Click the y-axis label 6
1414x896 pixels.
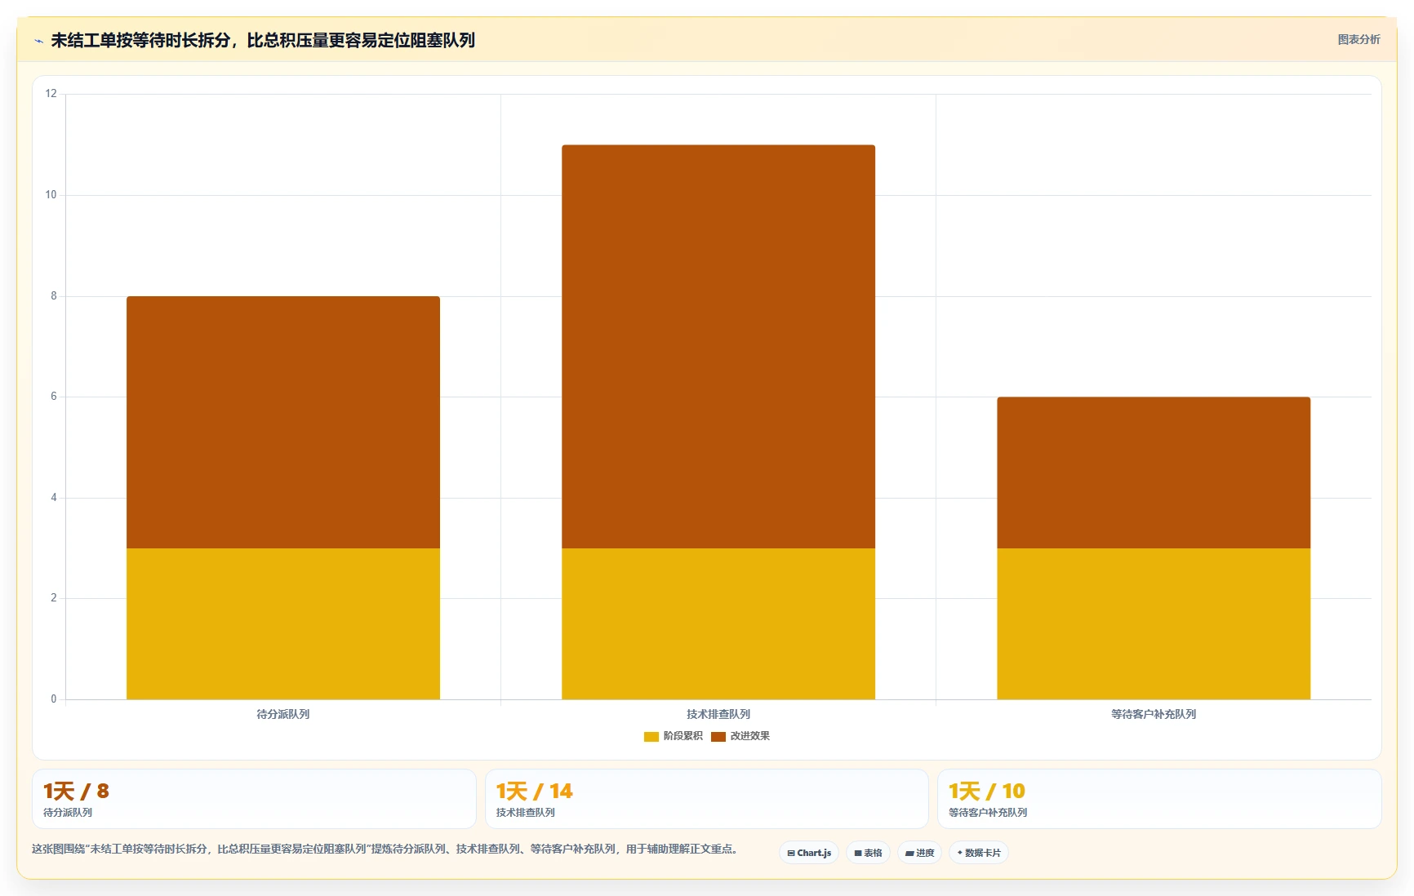[x=54, y=397]
